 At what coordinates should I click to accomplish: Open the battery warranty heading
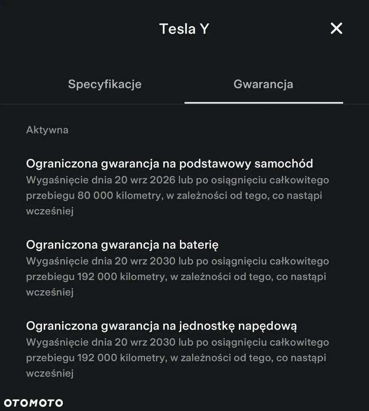click(x=122, y=245)
